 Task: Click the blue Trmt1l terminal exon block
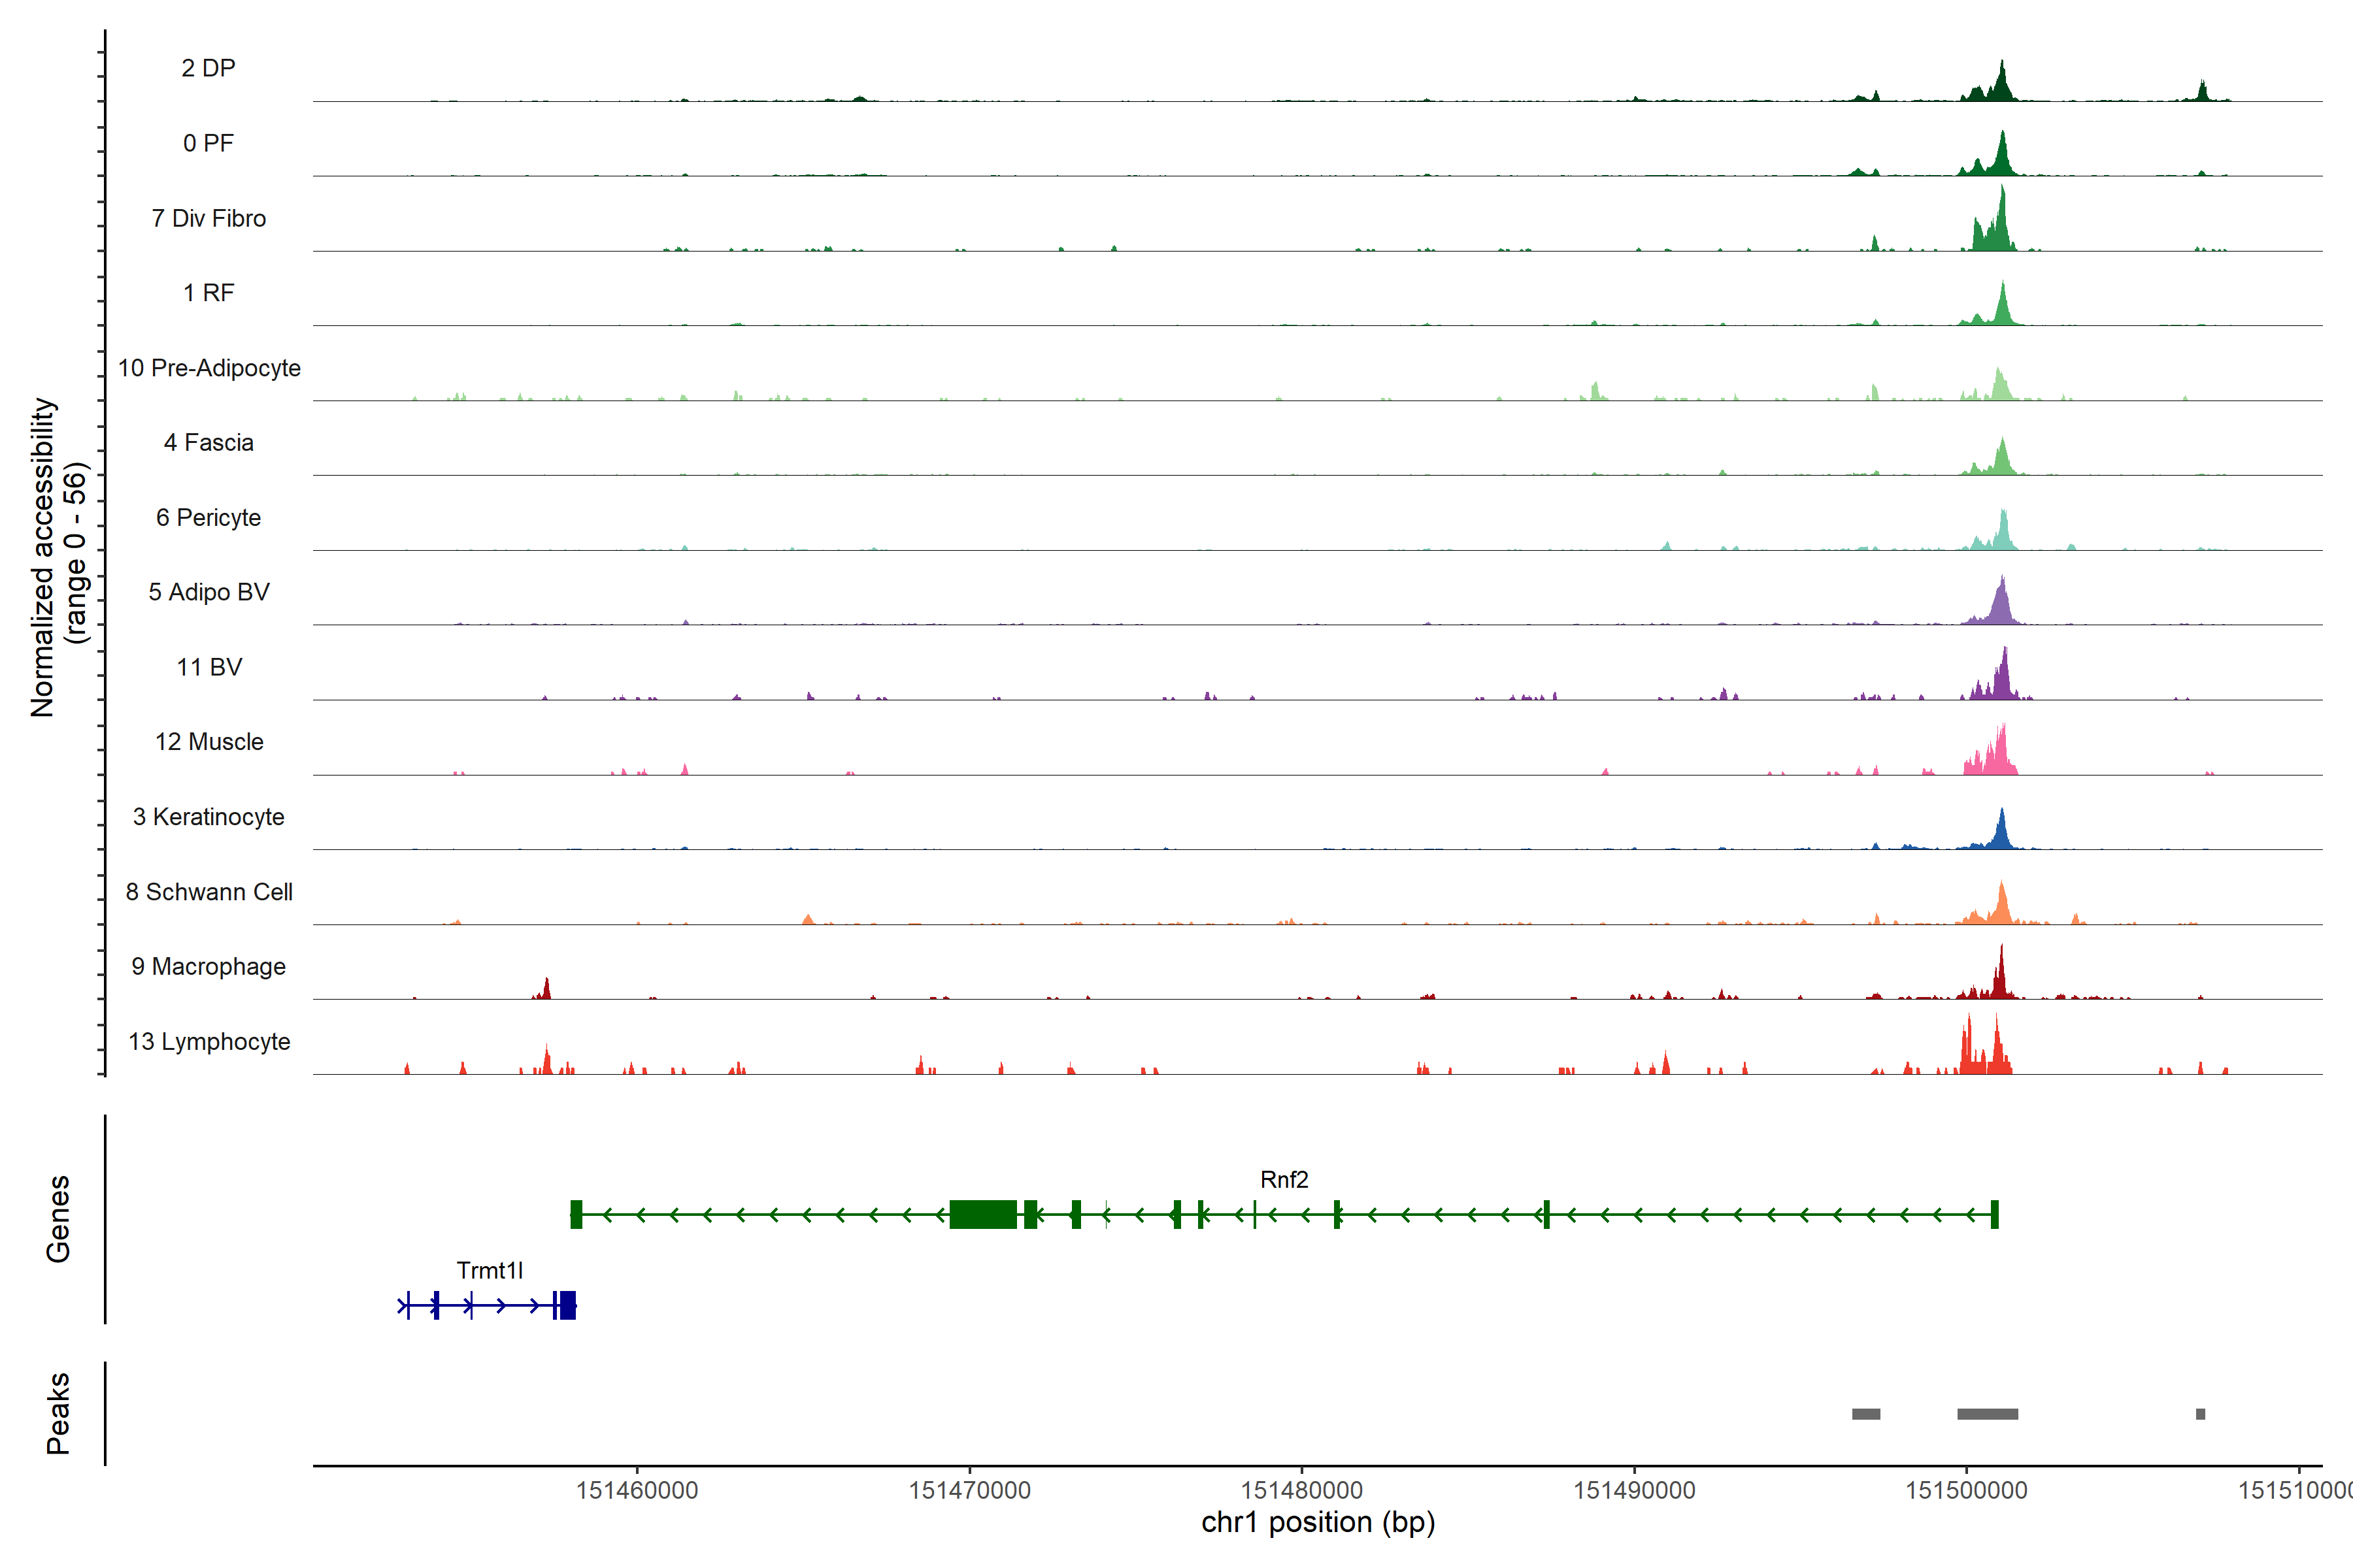coord(567,1305)
